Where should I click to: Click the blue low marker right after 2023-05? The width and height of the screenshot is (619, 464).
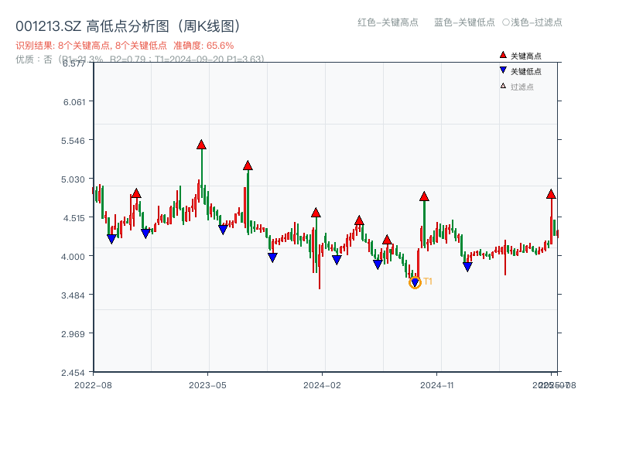[x=223, y=229]
